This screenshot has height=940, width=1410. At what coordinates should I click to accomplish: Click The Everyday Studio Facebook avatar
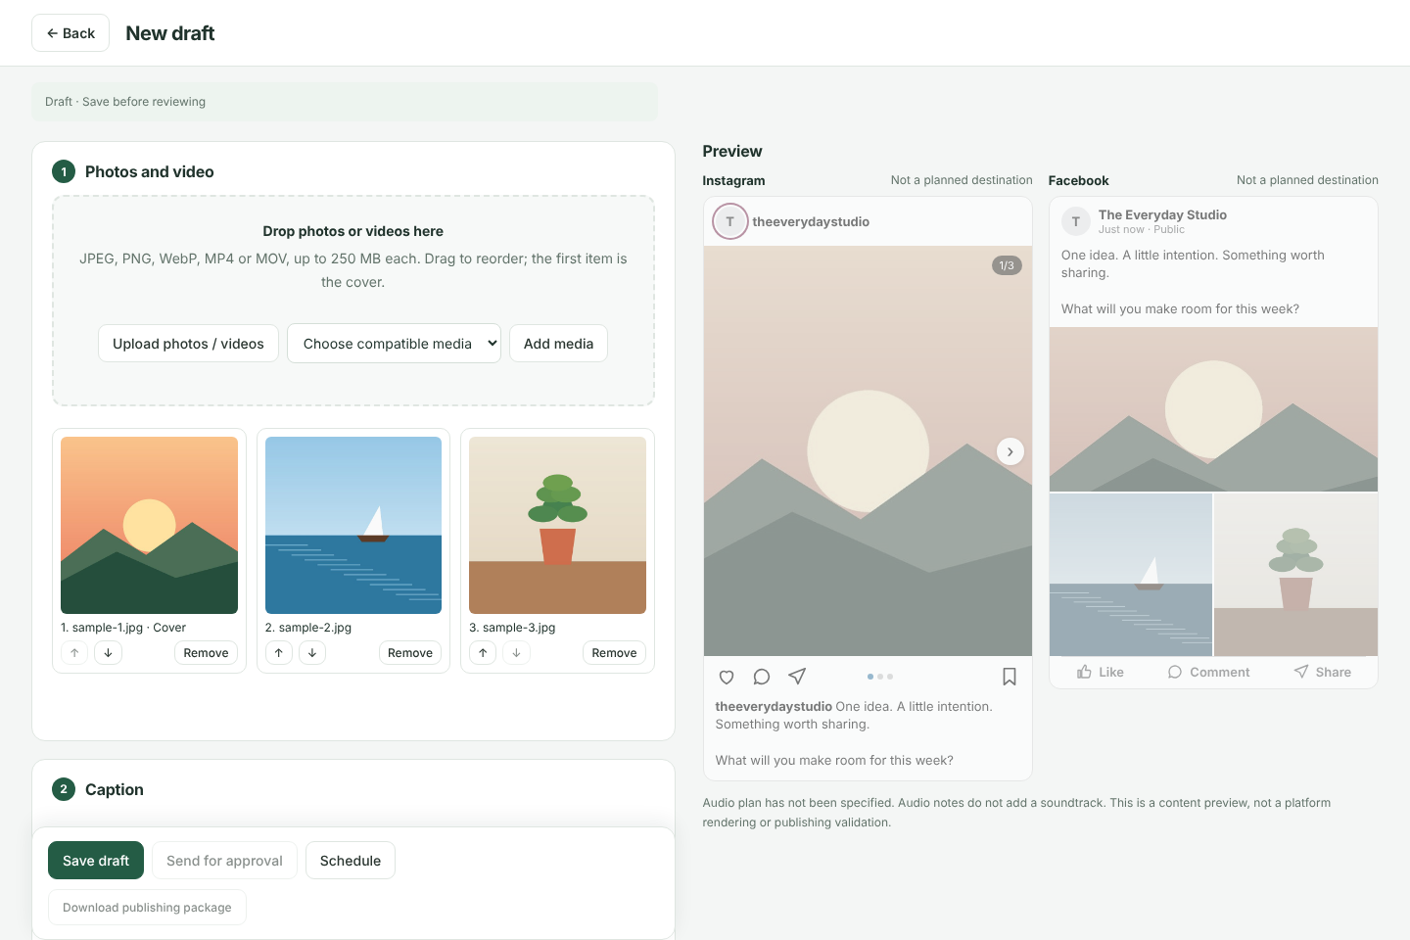1075,221
